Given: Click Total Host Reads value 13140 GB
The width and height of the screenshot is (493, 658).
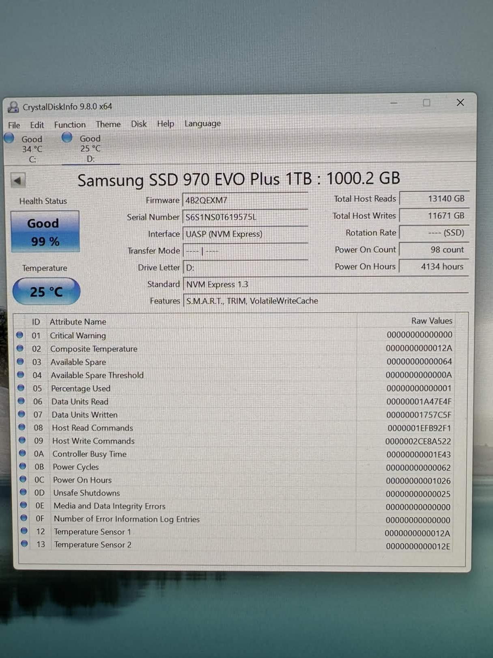Looking at the screenshot, I should coord(434,199).
